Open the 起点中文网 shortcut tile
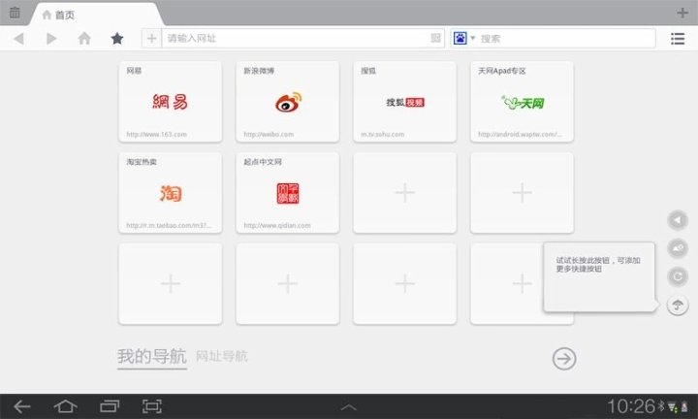 click(x=288, y=193)
